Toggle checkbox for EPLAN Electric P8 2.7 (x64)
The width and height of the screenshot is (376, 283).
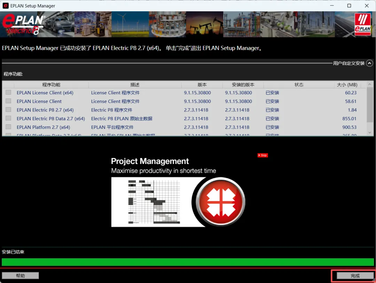click(x=8, y=110)
